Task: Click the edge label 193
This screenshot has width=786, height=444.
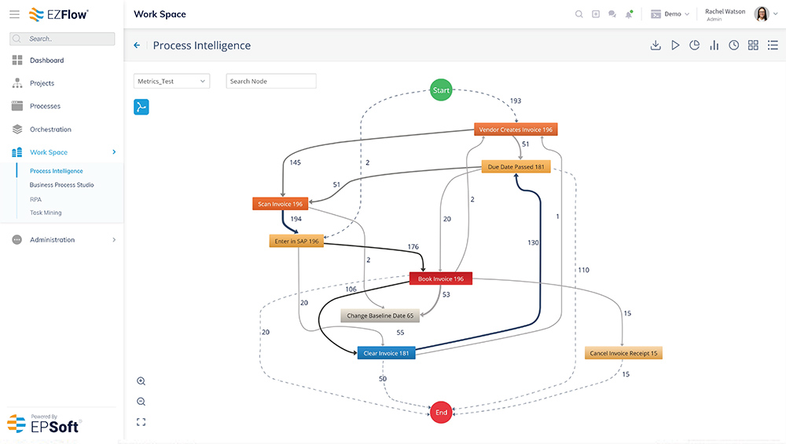Action: click(x=516, y=100)
